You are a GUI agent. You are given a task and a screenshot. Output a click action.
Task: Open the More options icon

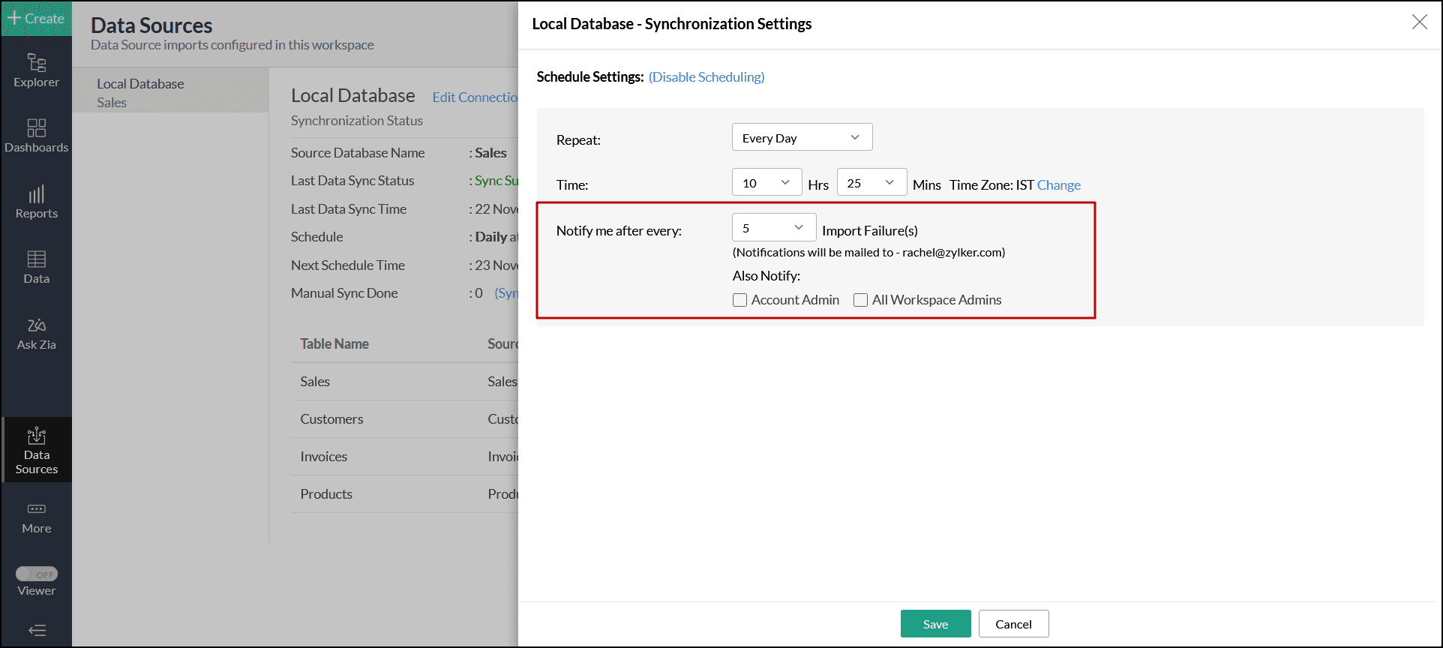click(36, 517)
